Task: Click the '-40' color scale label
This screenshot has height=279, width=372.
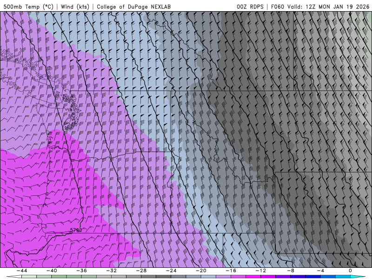Action: click(52, 271)
